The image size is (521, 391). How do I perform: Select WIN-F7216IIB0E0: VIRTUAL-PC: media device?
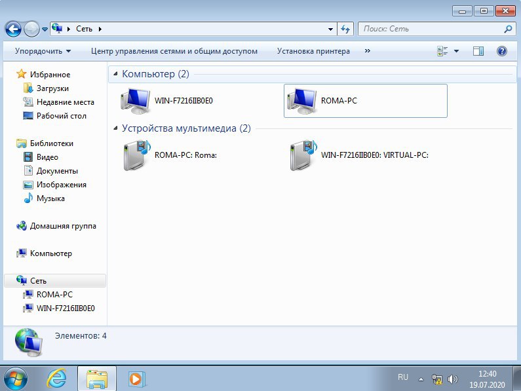coord(359,155)
